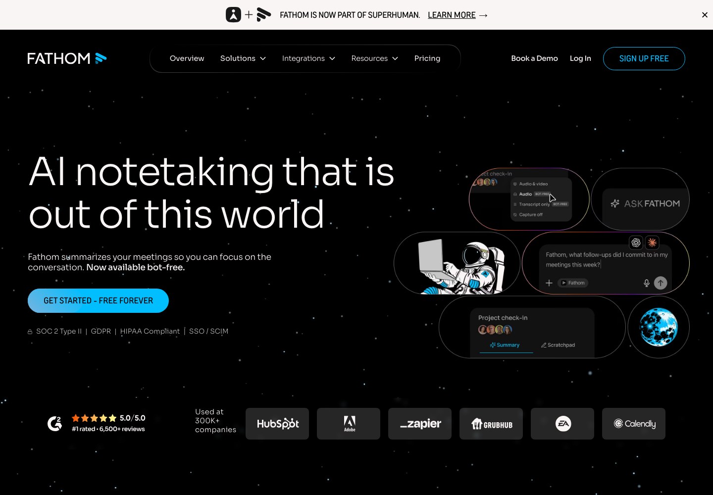The image size is (713, 495).
Task: Click the Zapier logo tile
Action: [x=420, y=424]
